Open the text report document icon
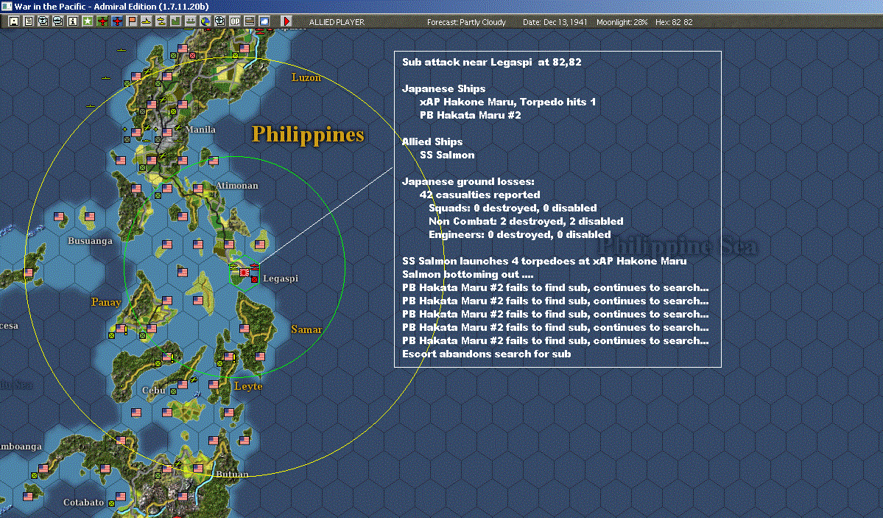This screenshot has width=883, height=518. click(x=29, y=21)
